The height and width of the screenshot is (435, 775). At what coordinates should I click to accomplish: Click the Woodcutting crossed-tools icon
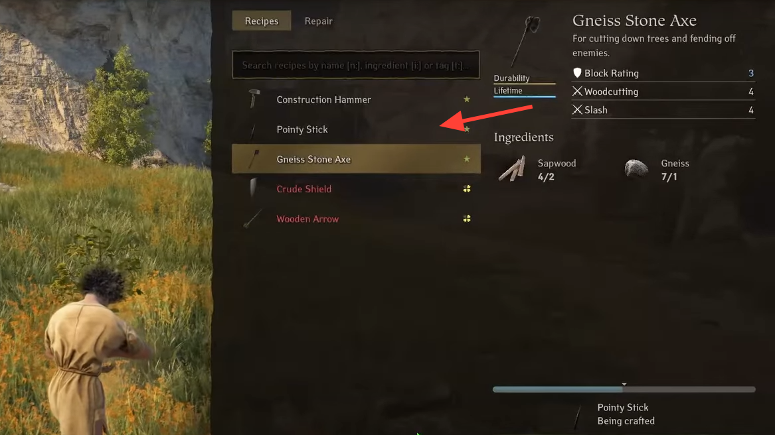[x=577, y=92]
